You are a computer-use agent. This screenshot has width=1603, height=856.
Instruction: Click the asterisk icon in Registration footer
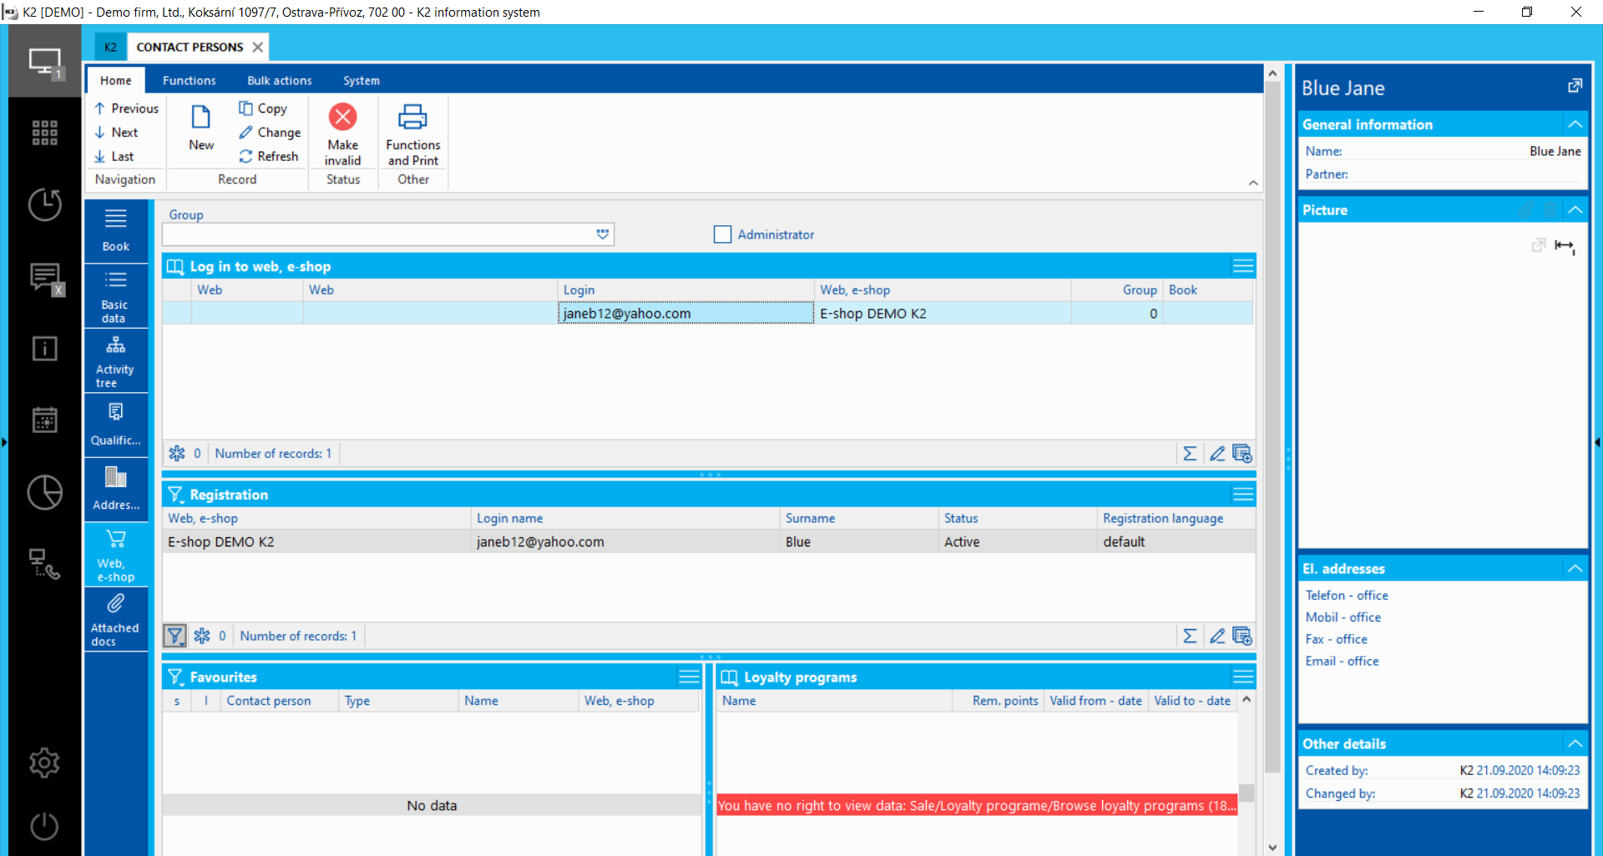[x=202, y=637]
